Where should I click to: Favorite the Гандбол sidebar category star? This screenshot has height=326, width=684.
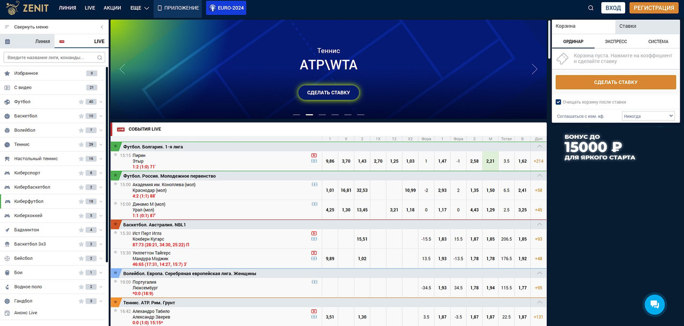tap(81, 301)
